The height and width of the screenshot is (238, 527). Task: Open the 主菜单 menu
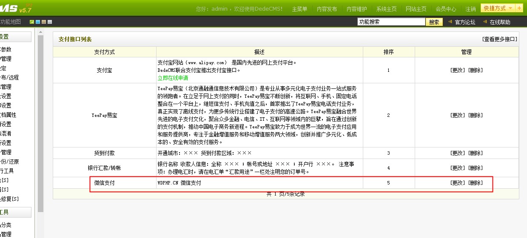point(299,9)
